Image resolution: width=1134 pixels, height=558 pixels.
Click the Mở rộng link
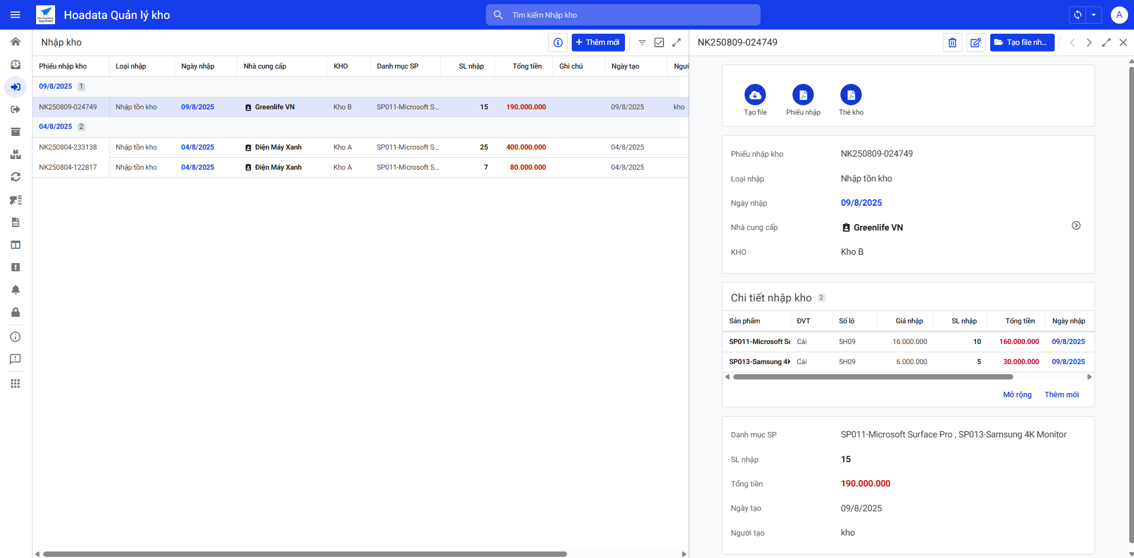1017,395
